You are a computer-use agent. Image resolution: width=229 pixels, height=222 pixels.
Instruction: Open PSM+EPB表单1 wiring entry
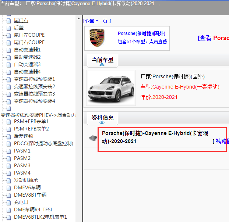(31, 121)
